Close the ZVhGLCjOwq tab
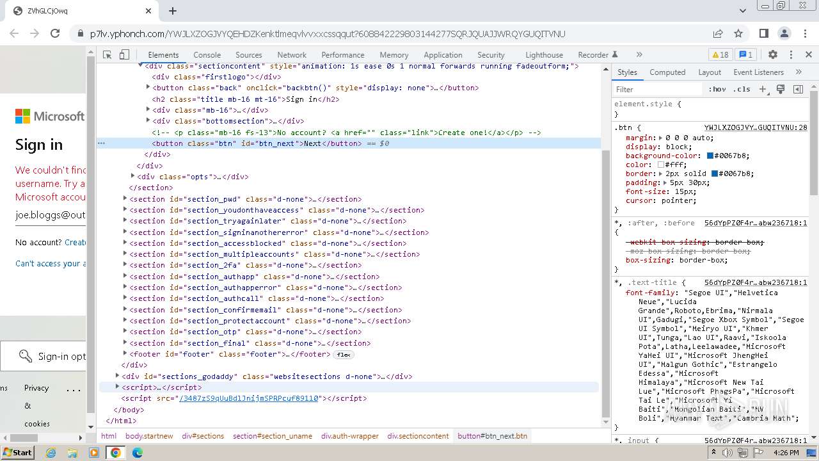 click(x=148, y=11)
